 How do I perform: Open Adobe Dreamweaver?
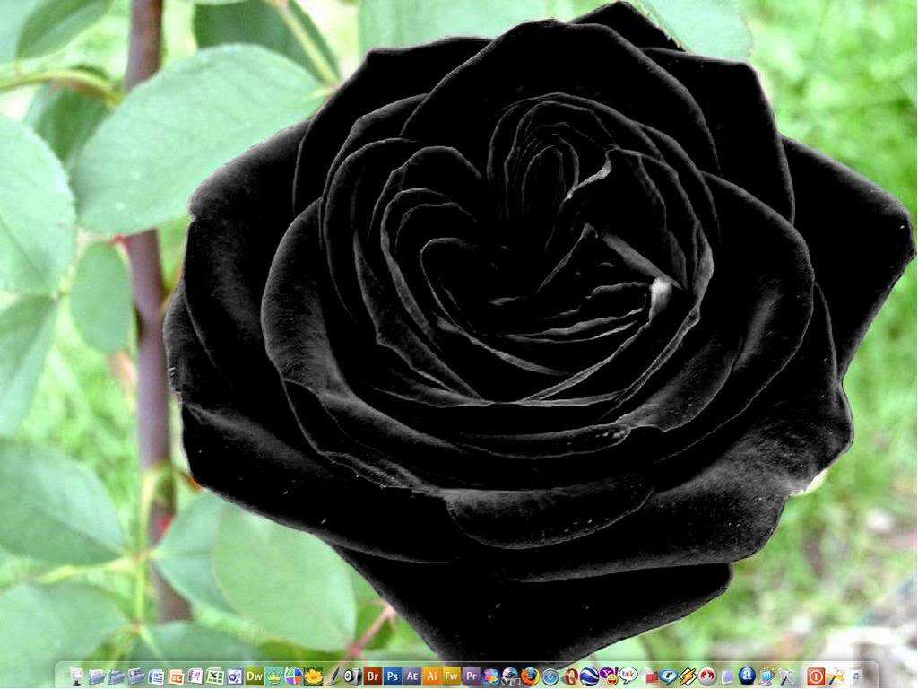(x=255, y=676)
